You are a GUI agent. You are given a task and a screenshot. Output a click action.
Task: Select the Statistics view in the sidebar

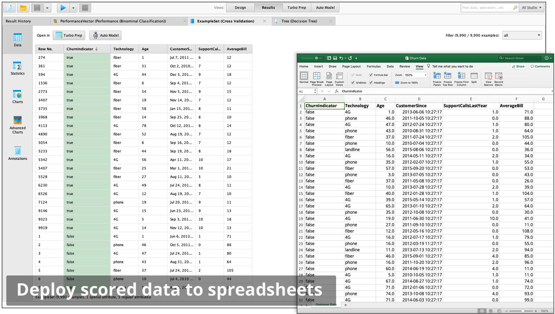[x=18, y=68]
